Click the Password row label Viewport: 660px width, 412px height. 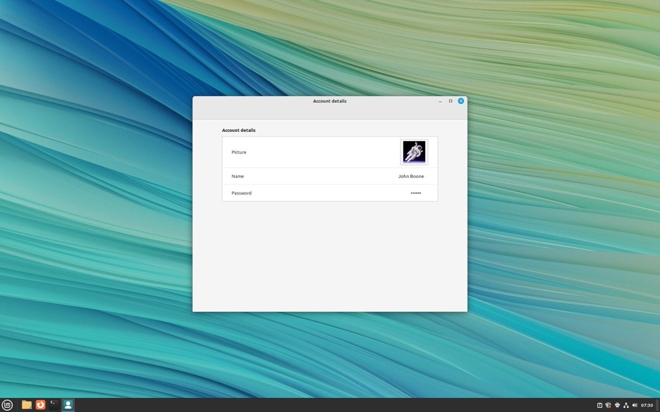click(241, 192)
